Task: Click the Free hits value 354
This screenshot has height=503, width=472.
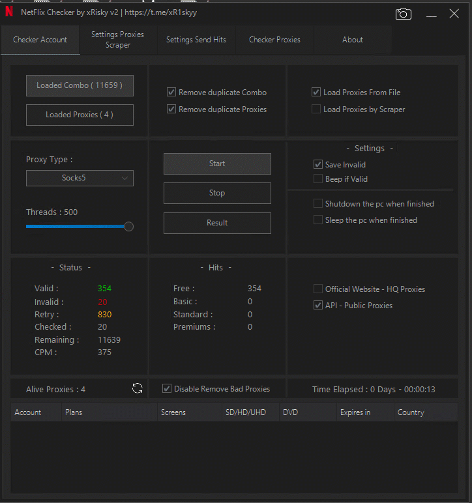Action: coord(254,289)
